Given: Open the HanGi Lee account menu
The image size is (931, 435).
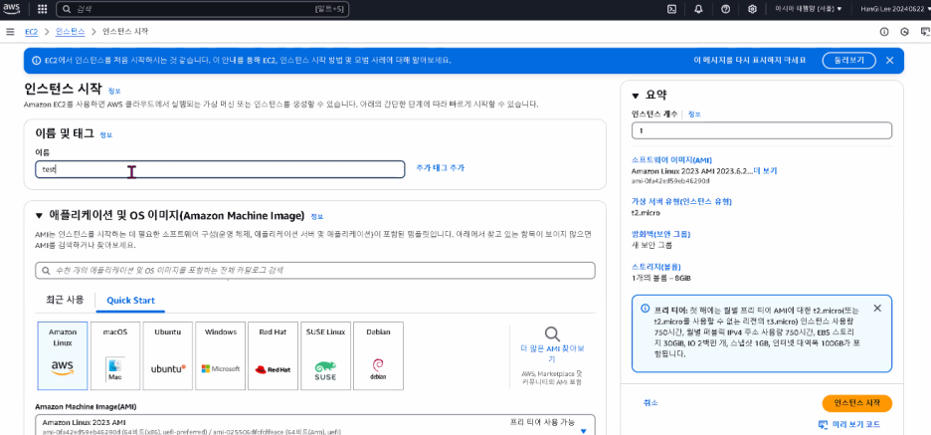Looking at the screenshot, I should point(894,9).
